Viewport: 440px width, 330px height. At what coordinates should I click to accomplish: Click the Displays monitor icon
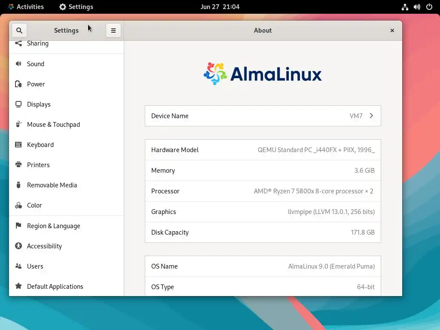(18, 104)
